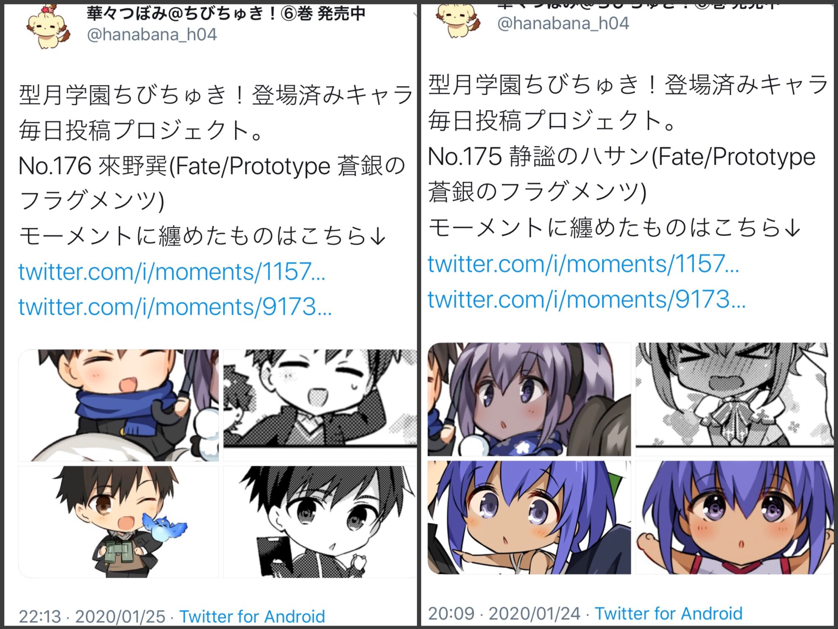View monochrome boy holding phone image
Viewport: 838px width, 629px height.
(320, 522)
